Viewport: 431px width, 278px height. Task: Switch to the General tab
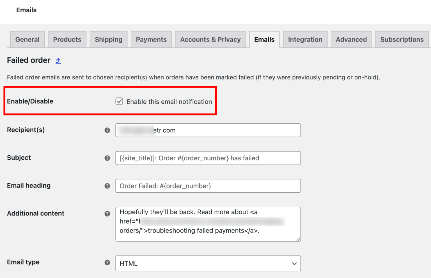pyautogui.click(x=27, y=39)
